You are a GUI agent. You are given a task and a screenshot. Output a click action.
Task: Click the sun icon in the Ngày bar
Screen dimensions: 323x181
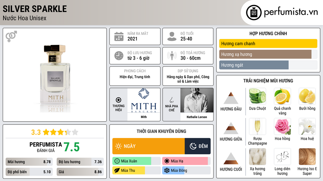click(118, 146)
